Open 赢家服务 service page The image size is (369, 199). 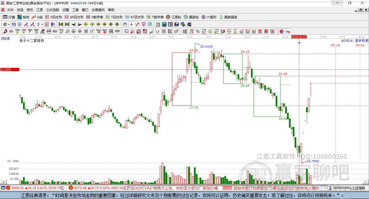[228, 17]
